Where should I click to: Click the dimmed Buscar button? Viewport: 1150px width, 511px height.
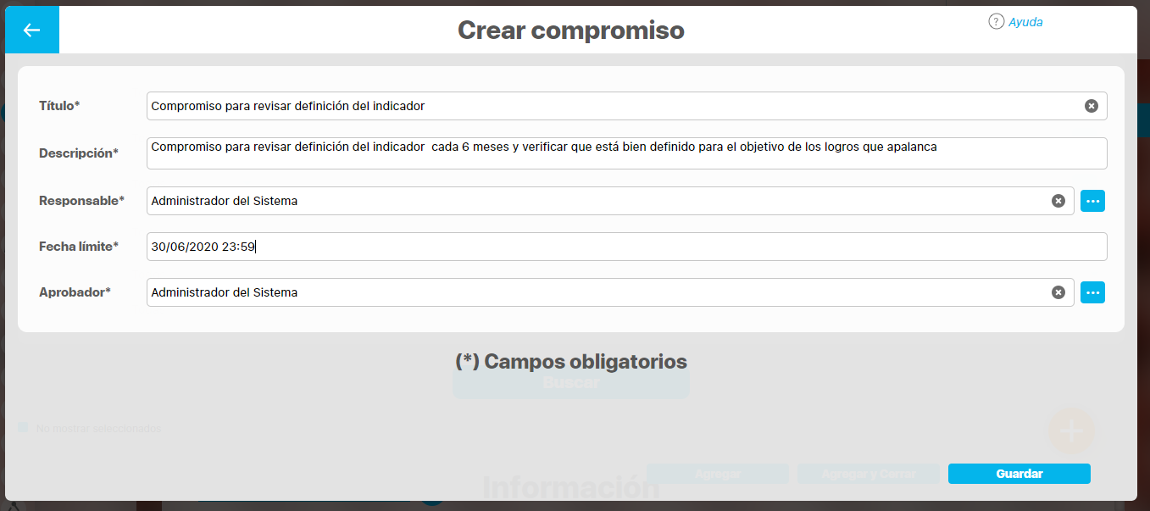tap(570, 383)
